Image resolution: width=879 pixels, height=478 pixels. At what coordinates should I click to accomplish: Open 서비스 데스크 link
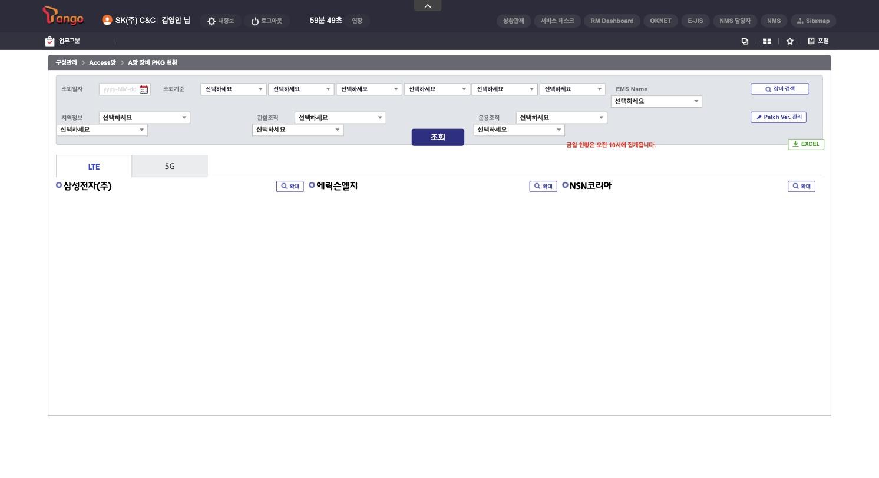pos(557,21)
